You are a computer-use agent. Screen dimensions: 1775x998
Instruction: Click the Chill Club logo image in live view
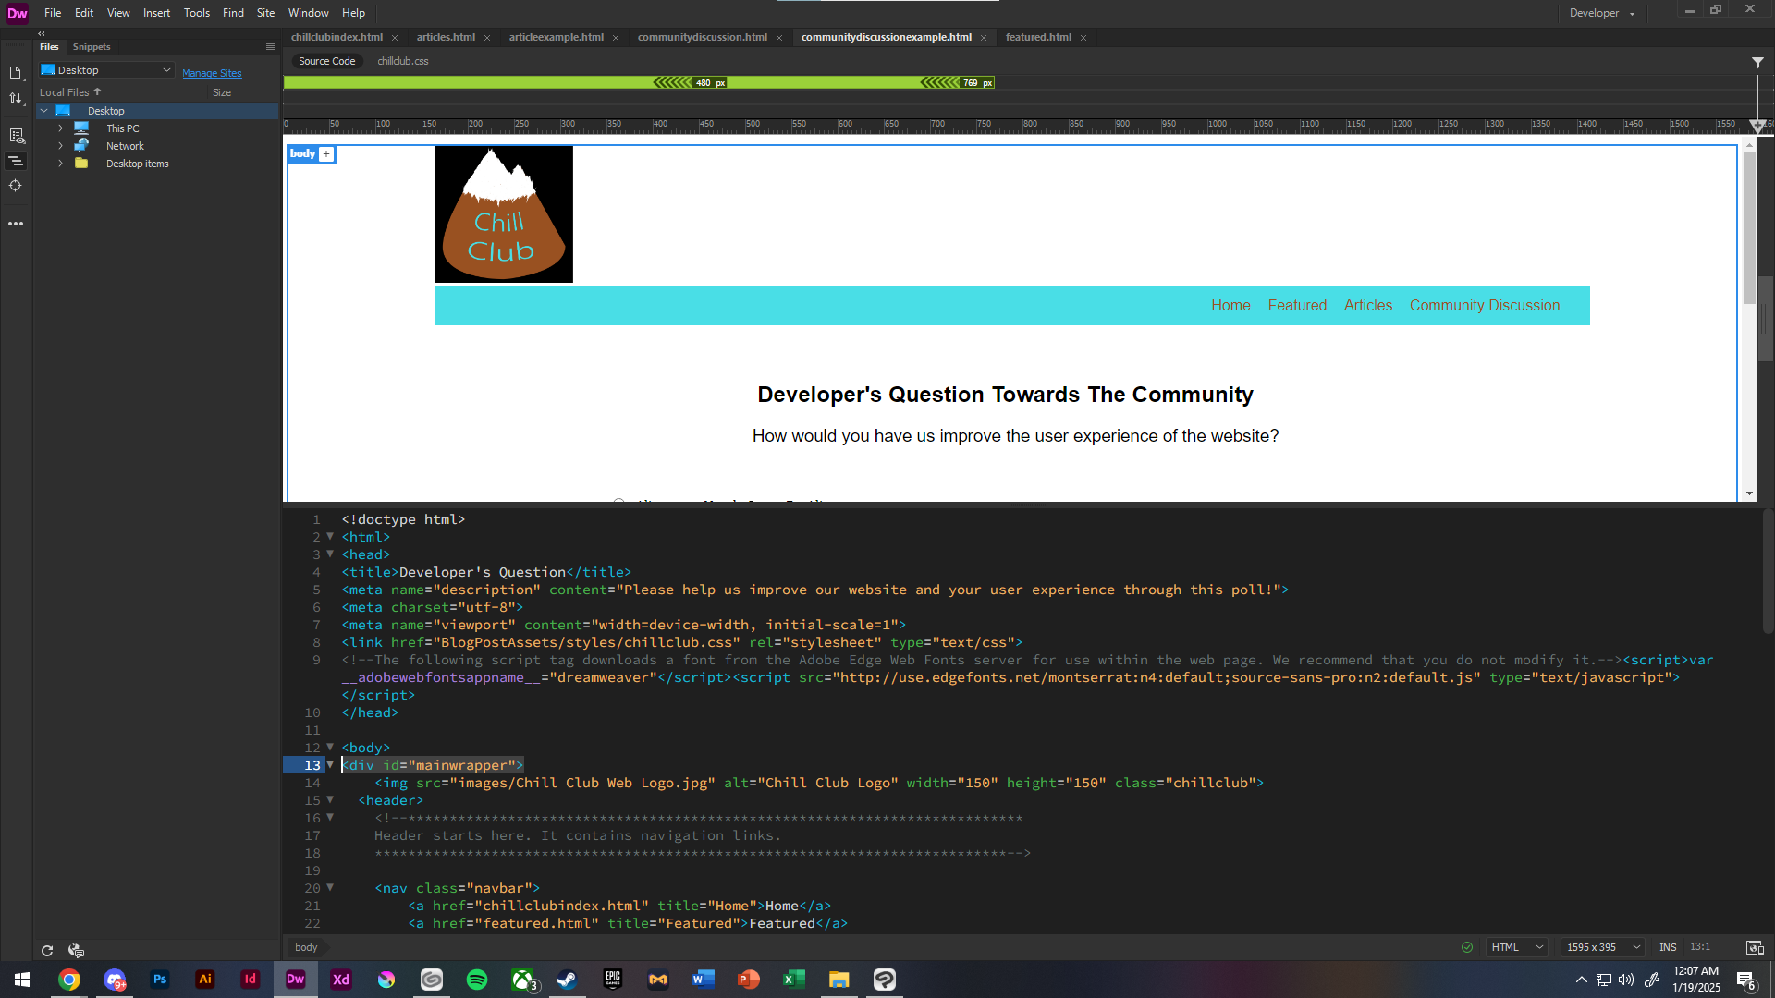pos(504,214)
